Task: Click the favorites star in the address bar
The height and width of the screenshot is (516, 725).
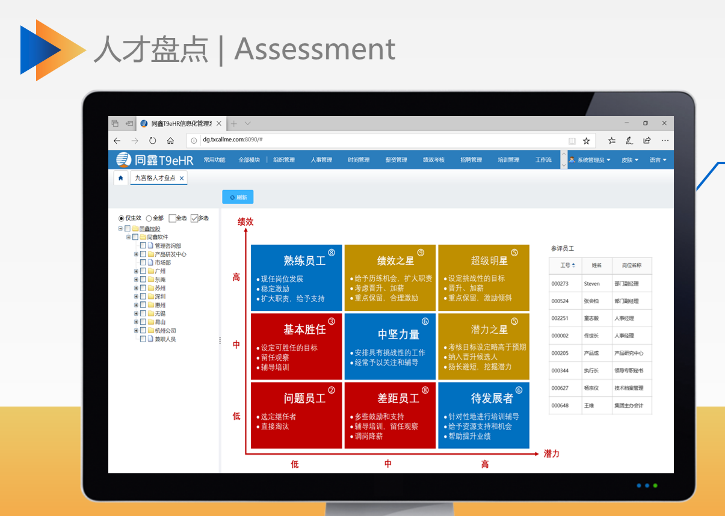Action: pyautogui.click(x=586, y=140)
